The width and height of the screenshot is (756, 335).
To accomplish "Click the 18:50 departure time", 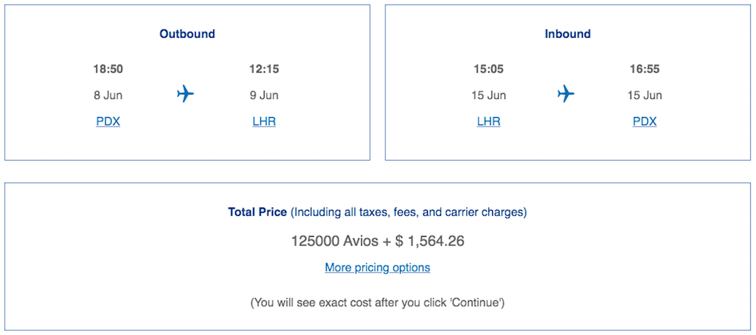I will point(108,69).
